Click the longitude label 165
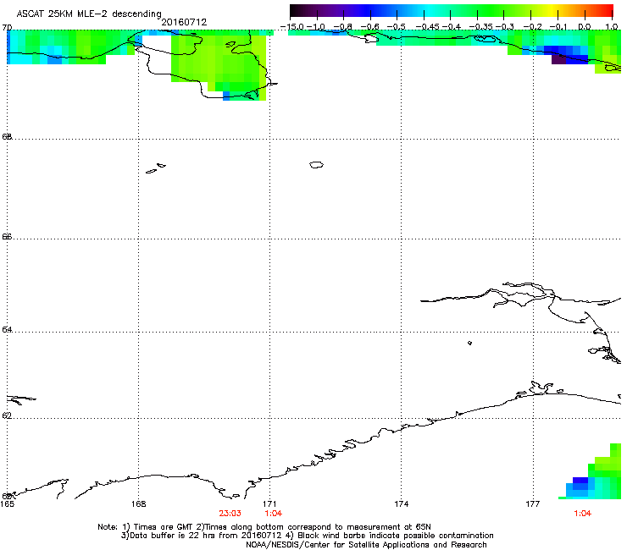 click(x=7, y=504)
